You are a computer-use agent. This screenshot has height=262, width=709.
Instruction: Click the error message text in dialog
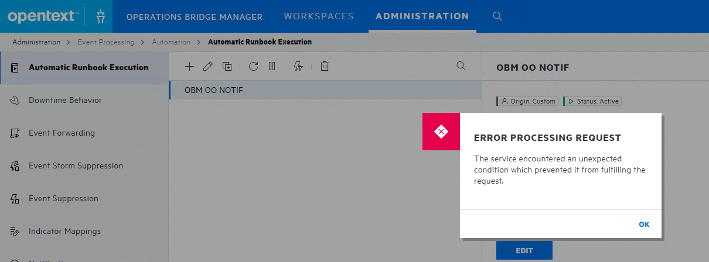click(x=560, y=170)
